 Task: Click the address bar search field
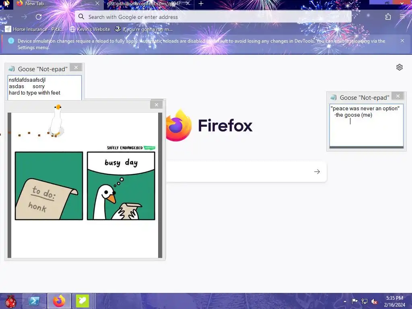click(213, 17)
